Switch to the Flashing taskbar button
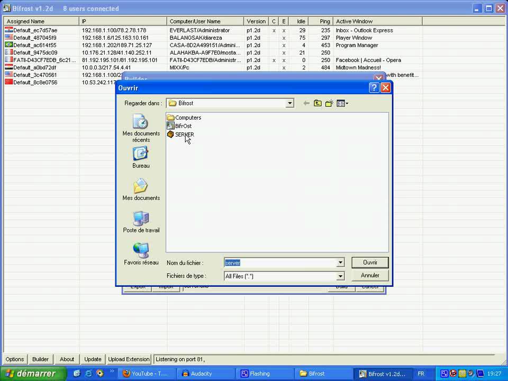Screen dimensions: 508x381 [x=265, y=374]
